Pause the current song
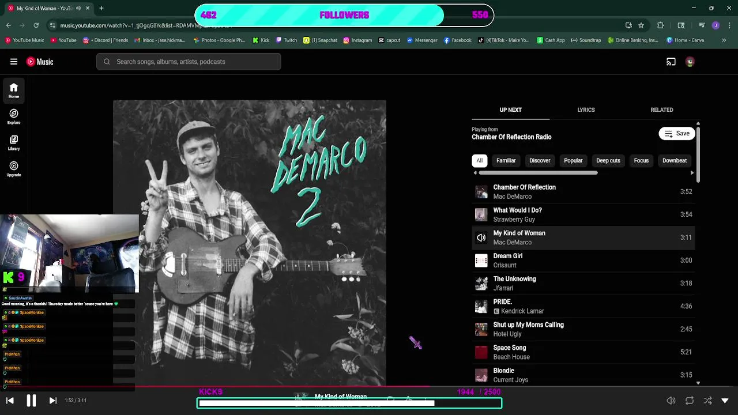738x415 pixels. 31,401
